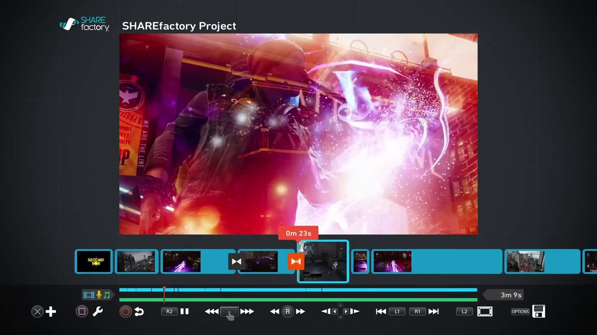The height and width of the screenshot is (335, 597).
Task: Click the L2 button label
Action: [x=464, y=312]
